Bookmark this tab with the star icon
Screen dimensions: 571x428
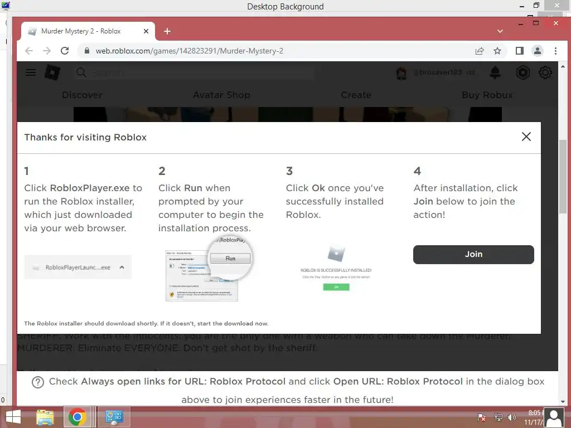(x=497, y=51)
